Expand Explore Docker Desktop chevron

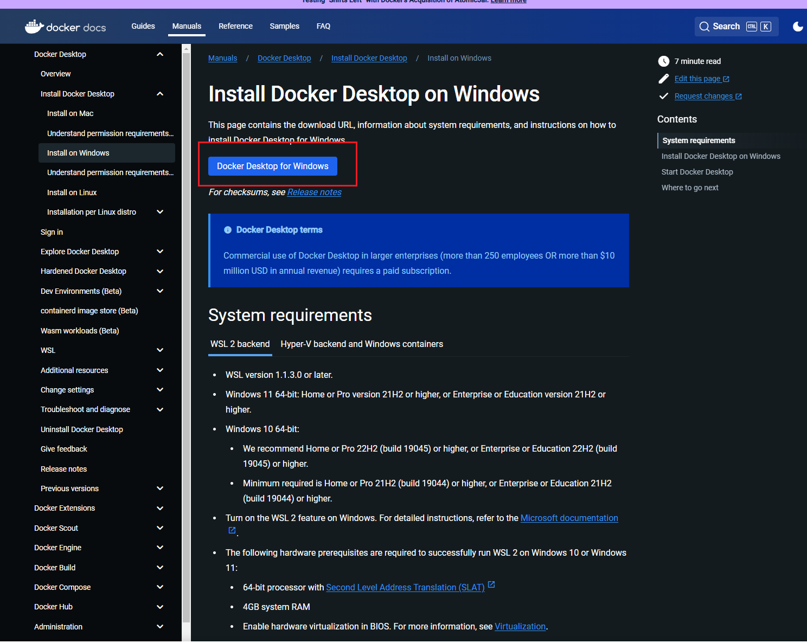pyautogui.click(x=160, y=252)
